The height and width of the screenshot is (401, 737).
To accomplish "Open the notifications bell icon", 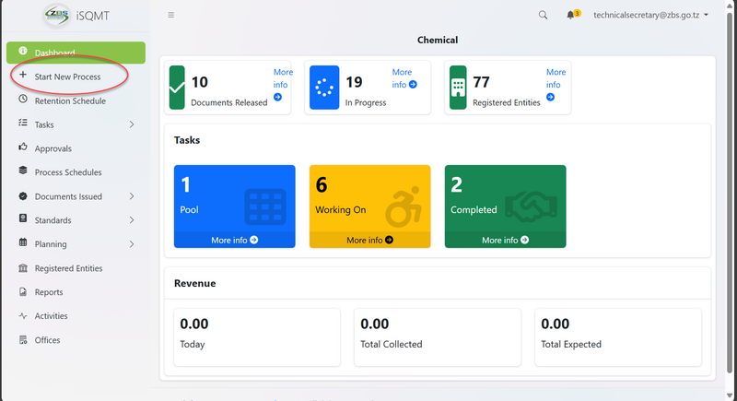I will [571, 16].
